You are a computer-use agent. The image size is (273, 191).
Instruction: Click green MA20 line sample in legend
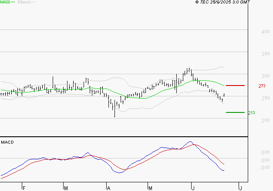click(13, 2)
